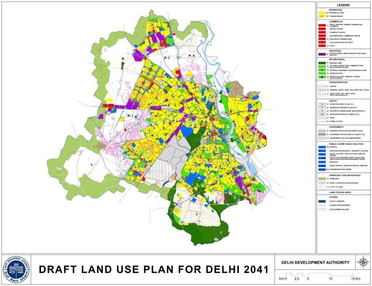372x286 pixels.
Task: Click the Burial Ground swatch
Action: tap(322, 166)
